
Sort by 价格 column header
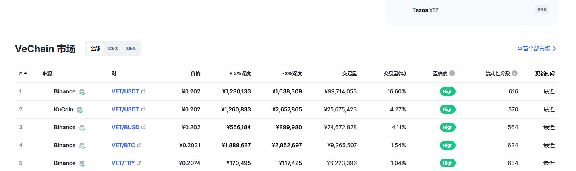click(195, 74)
